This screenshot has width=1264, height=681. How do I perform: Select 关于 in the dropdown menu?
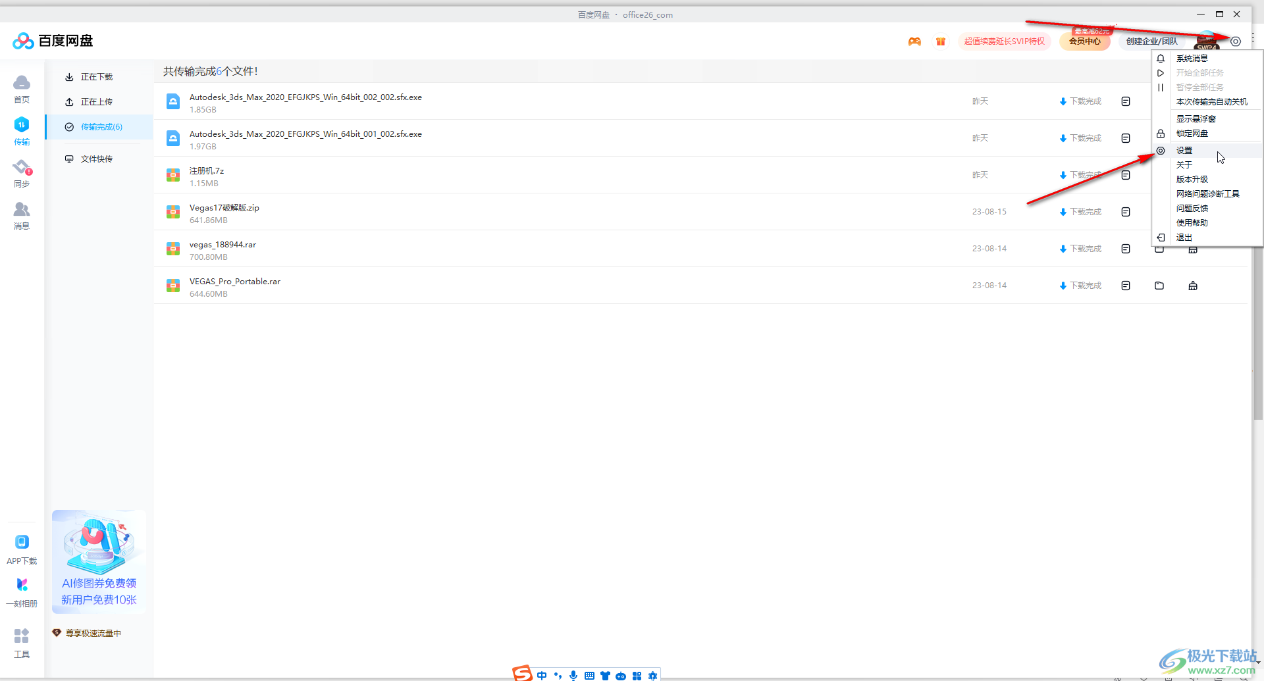(1207, 165)
